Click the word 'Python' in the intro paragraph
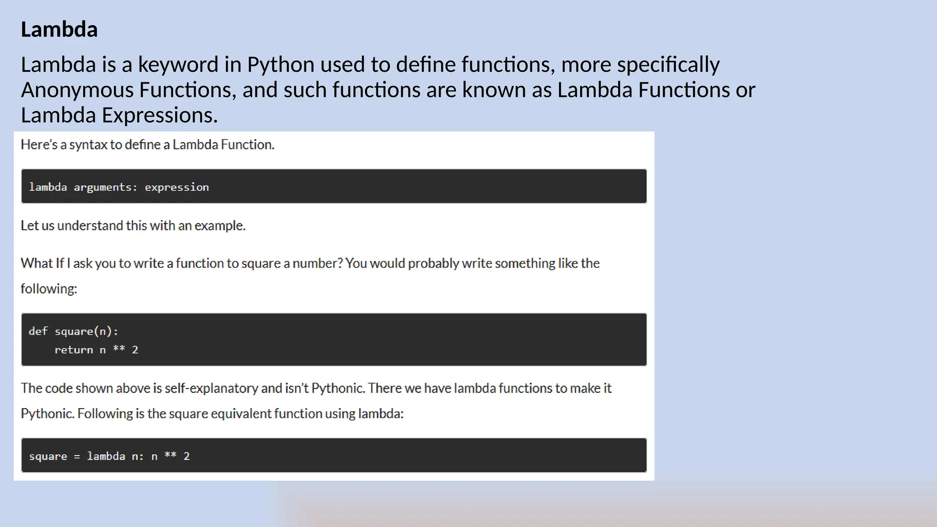Image resolution: width=937 pixels, height=527 pixels. [x=280, y=65]
